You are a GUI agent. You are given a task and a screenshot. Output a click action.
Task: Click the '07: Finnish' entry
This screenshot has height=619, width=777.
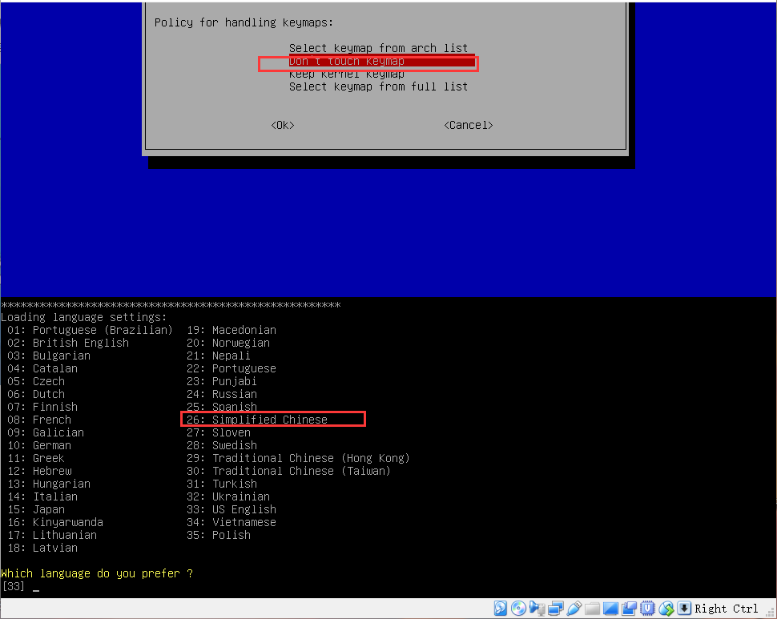coord(42,407)
